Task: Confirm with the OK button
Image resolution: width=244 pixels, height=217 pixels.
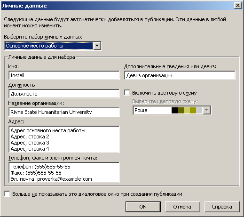Action: pos(143,207)
